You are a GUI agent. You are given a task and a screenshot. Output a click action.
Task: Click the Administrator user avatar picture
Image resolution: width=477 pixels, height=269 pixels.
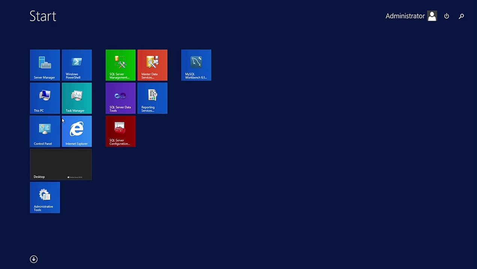[x=432, y=16]
